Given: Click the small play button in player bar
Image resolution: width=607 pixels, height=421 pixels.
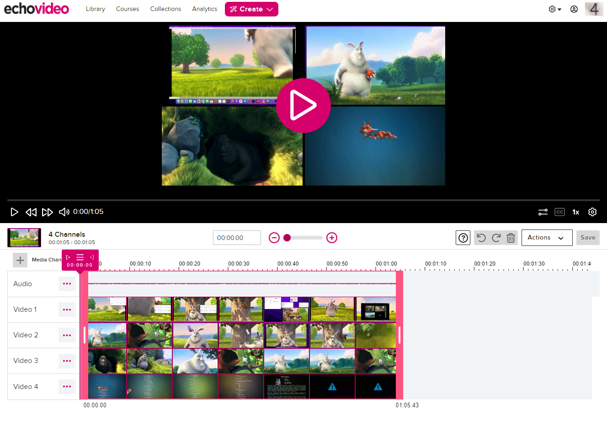Looking at the screenshot, I should (x=15, y=212).
